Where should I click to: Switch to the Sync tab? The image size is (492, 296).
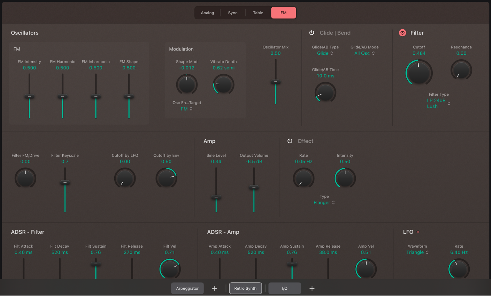[x=232, y=13]
